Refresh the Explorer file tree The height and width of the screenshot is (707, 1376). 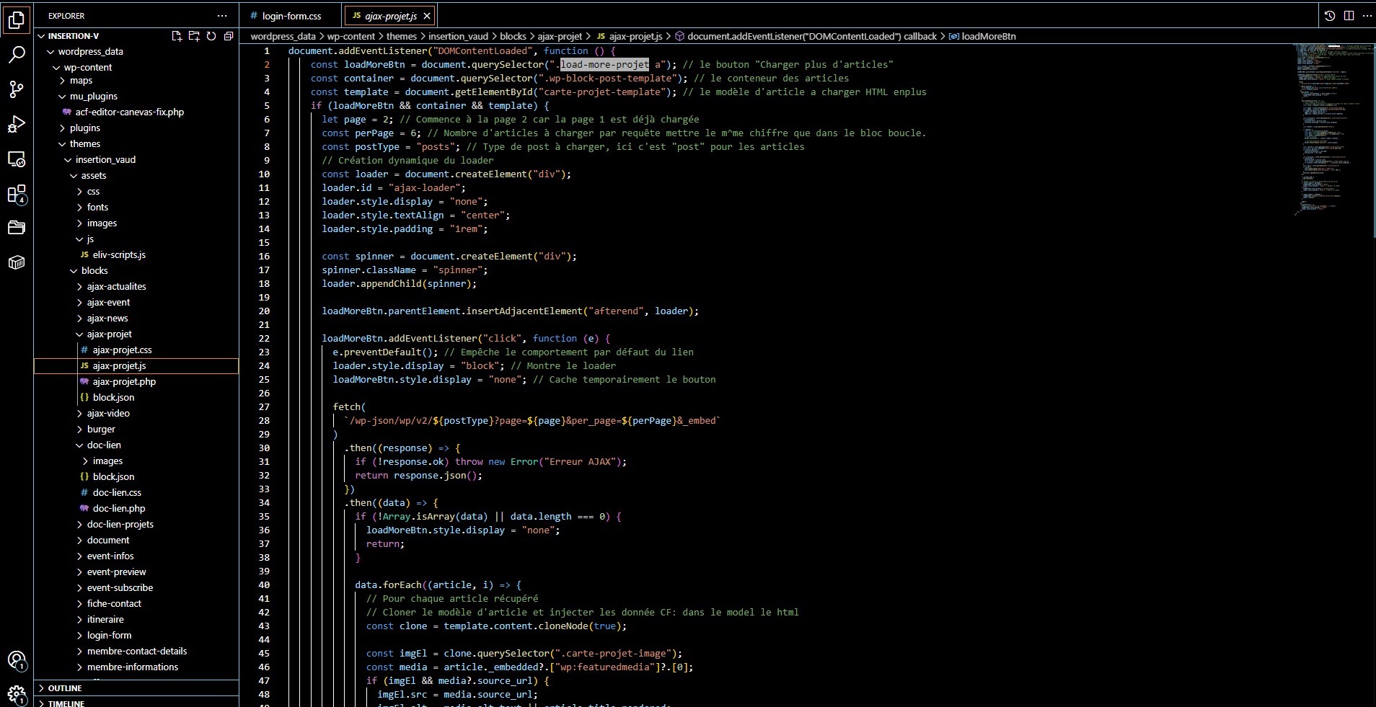tap(211, 36)
